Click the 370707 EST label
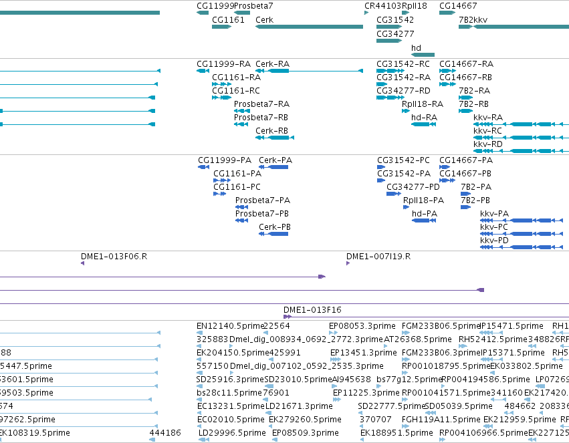The width and height of the screenshot is (569, 443). tap(376, 420)
